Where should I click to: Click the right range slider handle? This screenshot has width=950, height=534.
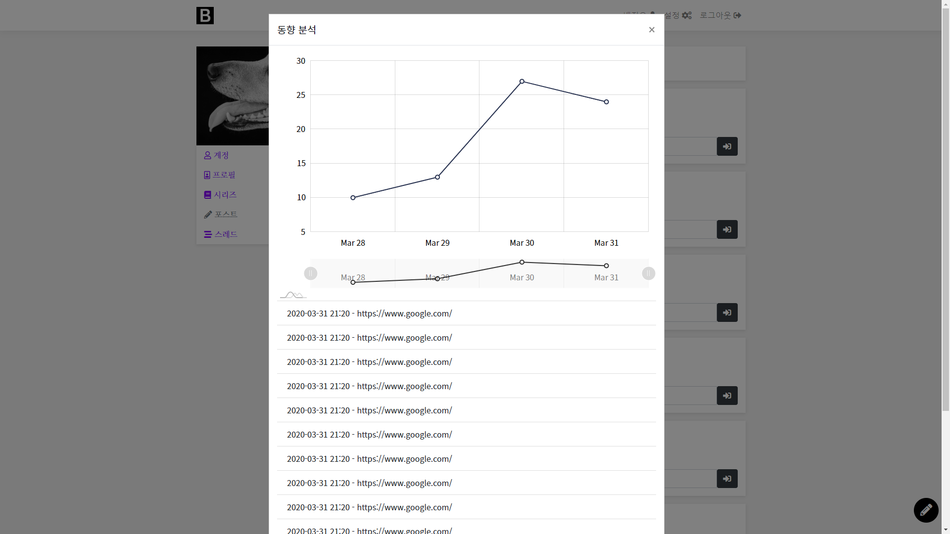[x=648, y=273]
